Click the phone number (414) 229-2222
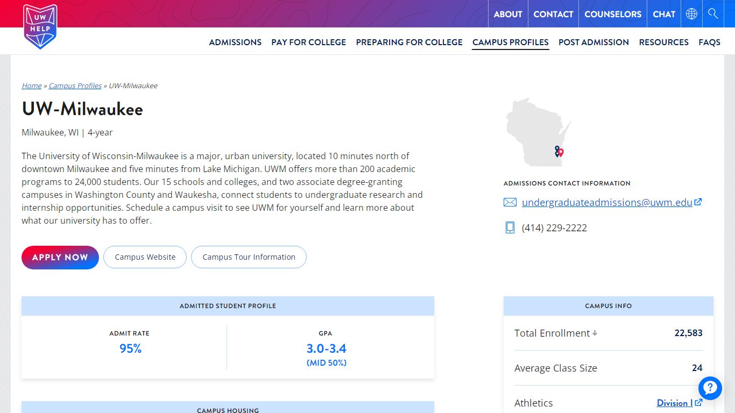The height and width of the screenshot is (413, 735). click(x=554, y=227)
